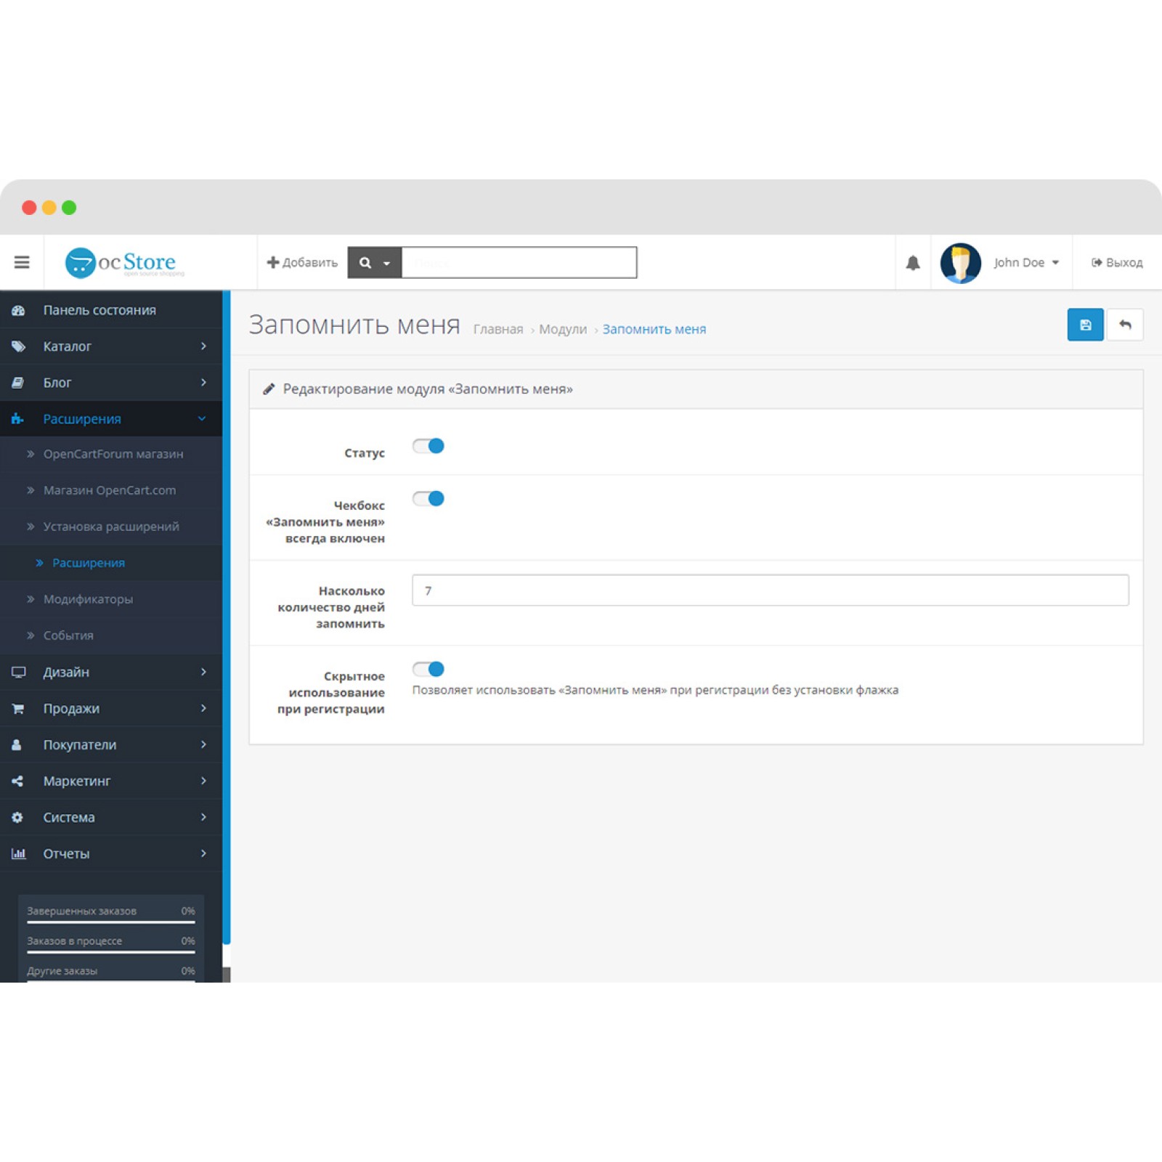
Task: Expand Маркетинг chevron arrow
Action: [x=203, y=781]
